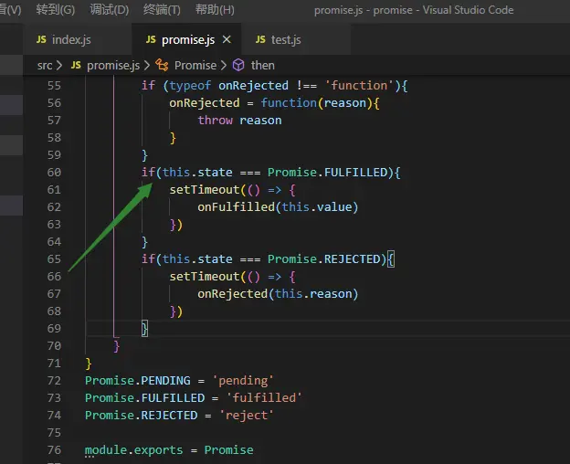Close the promise.js tab

(x=227, y=39)
